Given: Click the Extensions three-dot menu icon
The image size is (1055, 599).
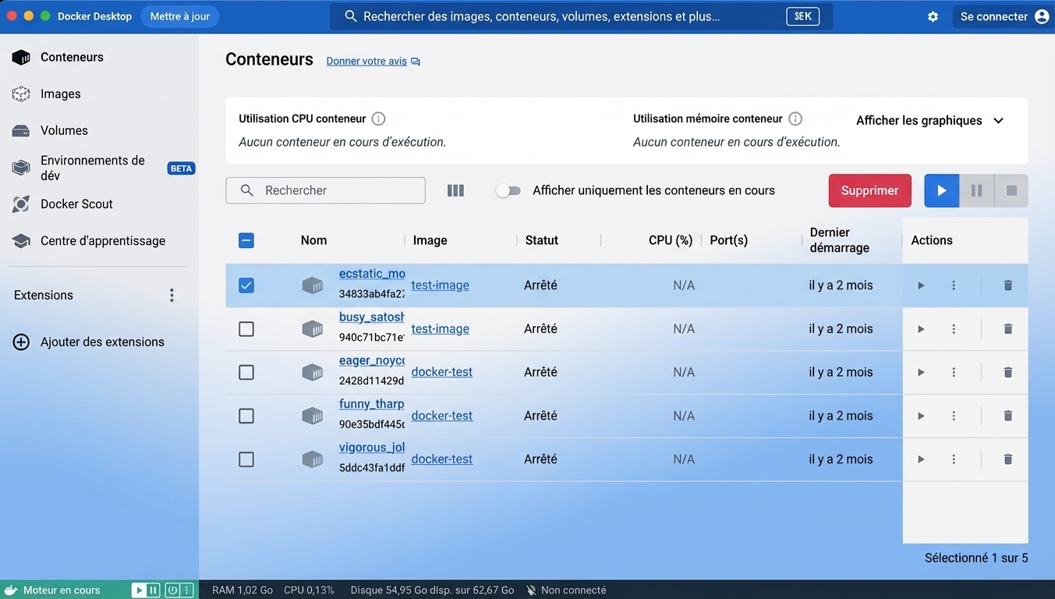Looking at the screenshot, I should click(172, 295).
